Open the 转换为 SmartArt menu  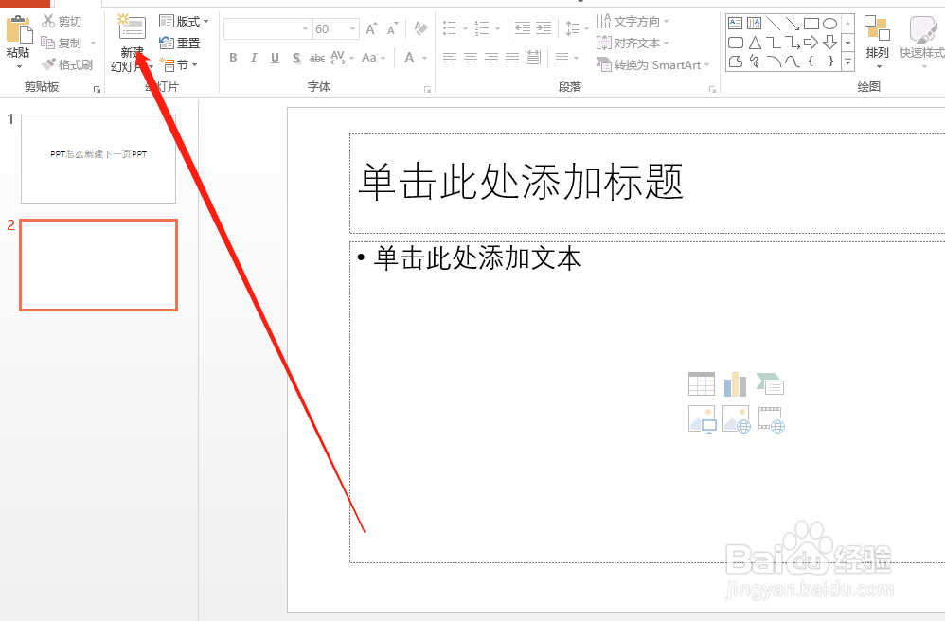tap(653, 64)
